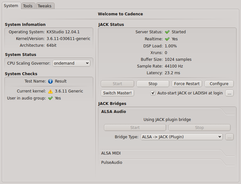Click the Welcome to Cadence heading
Image resolution: width=241 pixels, height=184 pixels.
point(121,14)
